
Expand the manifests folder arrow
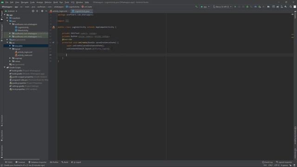[7, 18]
